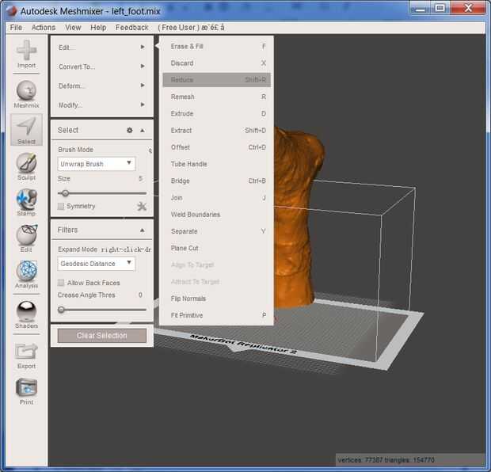Choose Remesh option
This screenshot has height=472, width=491.
(216, 97)
